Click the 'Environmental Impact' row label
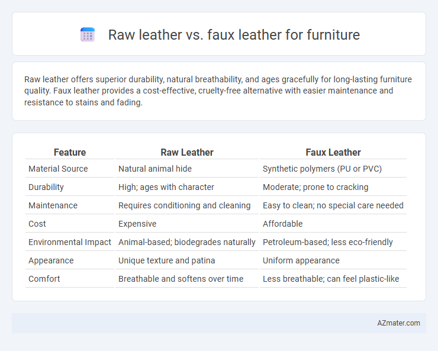Image resolution: width=438 pixels, height=351 pixels. 70,242
